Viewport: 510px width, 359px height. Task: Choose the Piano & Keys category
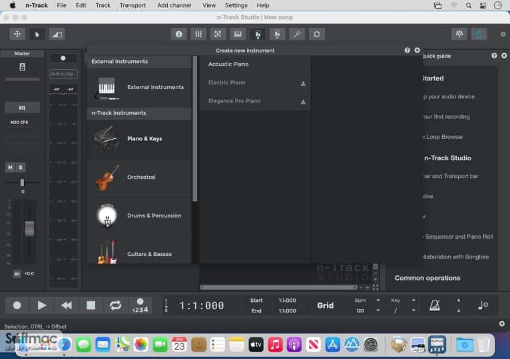(139, 139)
